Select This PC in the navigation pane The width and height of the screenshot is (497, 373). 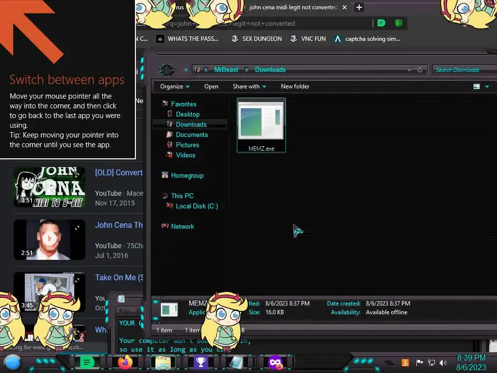[182, 196]
